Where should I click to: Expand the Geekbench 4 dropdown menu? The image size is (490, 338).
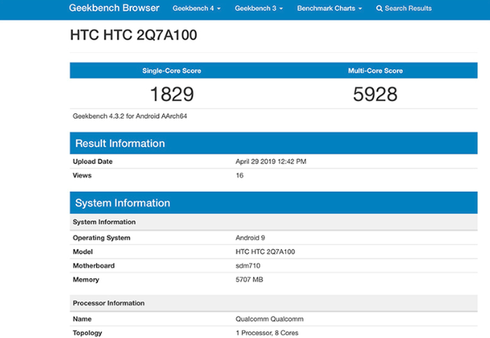click(197, 9)
